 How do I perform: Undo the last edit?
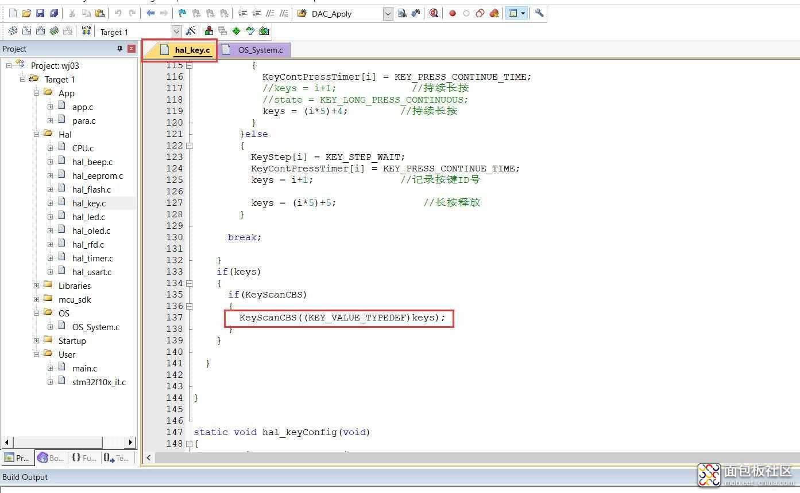(x=118, y=13)
